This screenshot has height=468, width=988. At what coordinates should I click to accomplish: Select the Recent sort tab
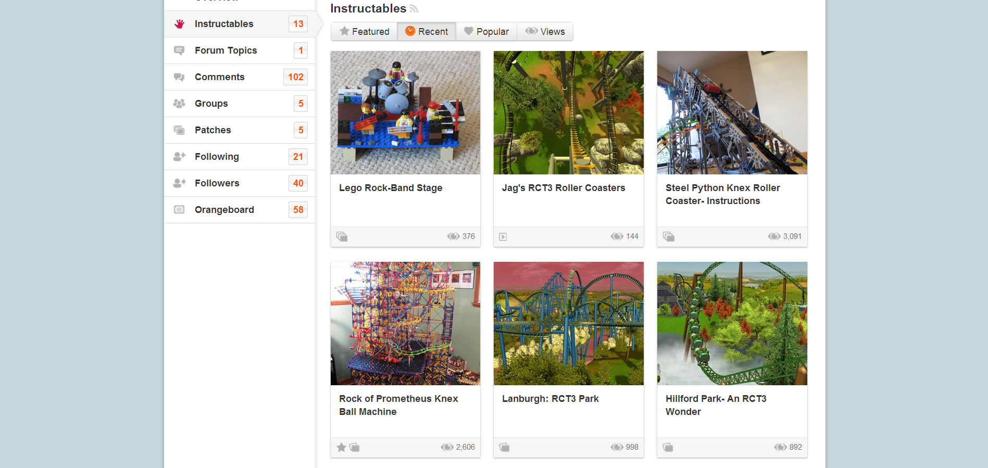[427, 32]
